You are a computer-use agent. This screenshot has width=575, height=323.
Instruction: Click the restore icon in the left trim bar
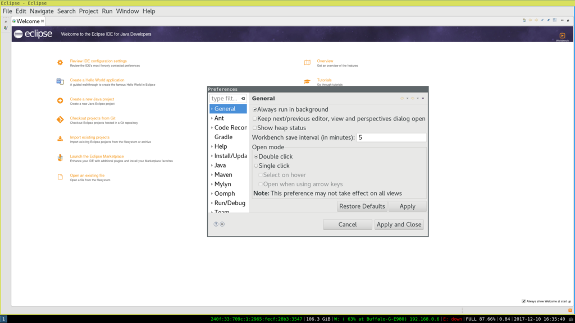(6, 22)
